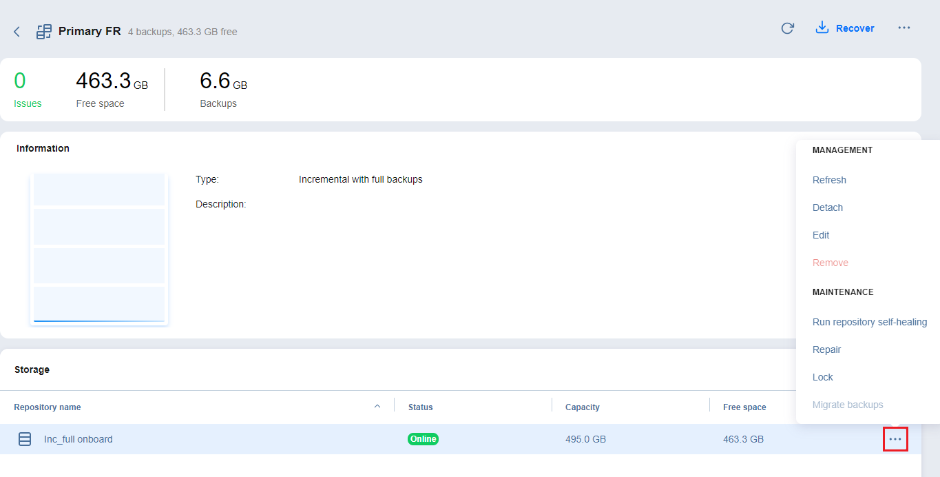
Task: Select Refresh from the Management menu
Action: coord(829,180)
